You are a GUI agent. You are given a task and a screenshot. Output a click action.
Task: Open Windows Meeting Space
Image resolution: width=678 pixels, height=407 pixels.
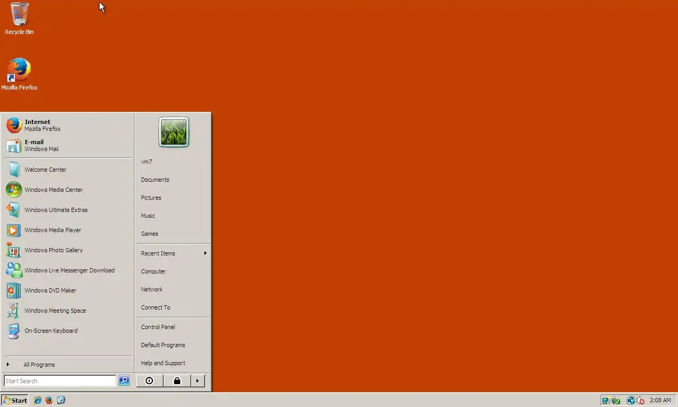pyautogui.click(x=68, y=311)
